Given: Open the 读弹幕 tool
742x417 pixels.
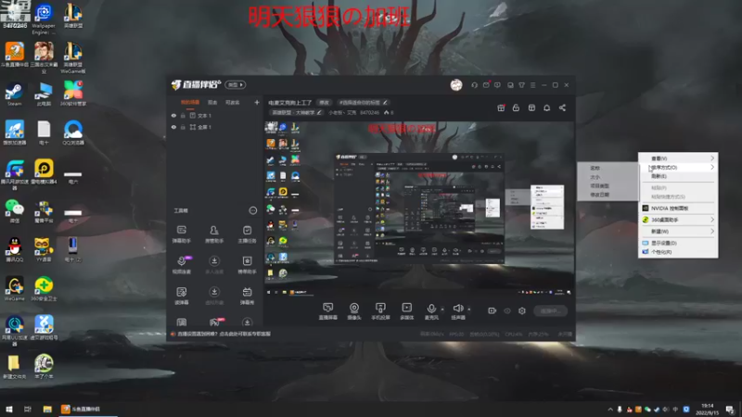Looking at the screenshot, I should [181, 296].
